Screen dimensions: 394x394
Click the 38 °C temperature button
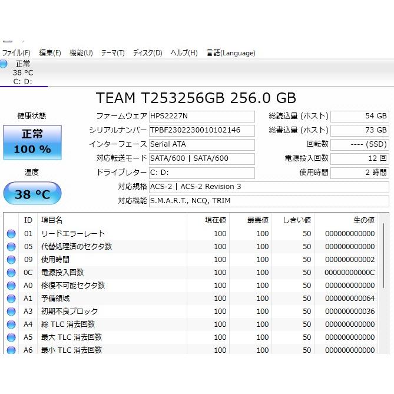[x=32, y=193]
